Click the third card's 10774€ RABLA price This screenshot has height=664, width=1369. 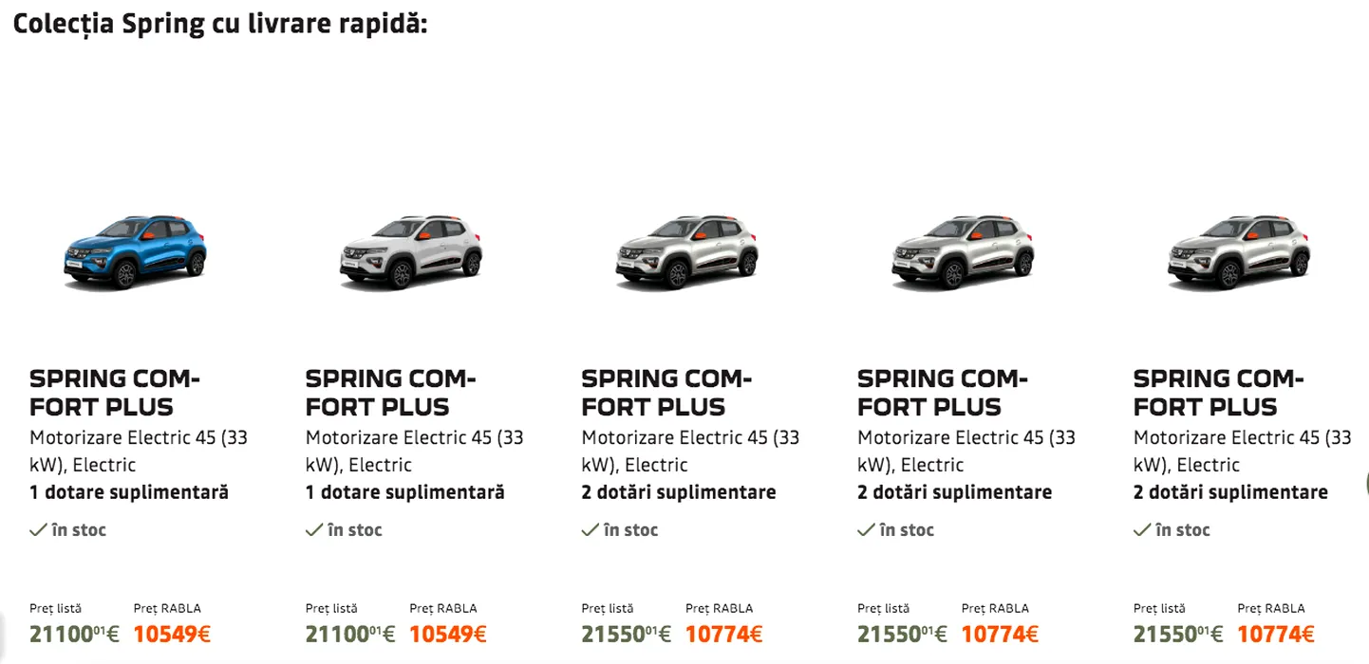coord(723,634)
